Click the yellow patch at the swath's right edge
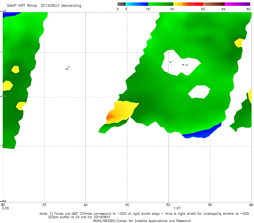Viewport: 254px width, 223px height. click(239, 43)
